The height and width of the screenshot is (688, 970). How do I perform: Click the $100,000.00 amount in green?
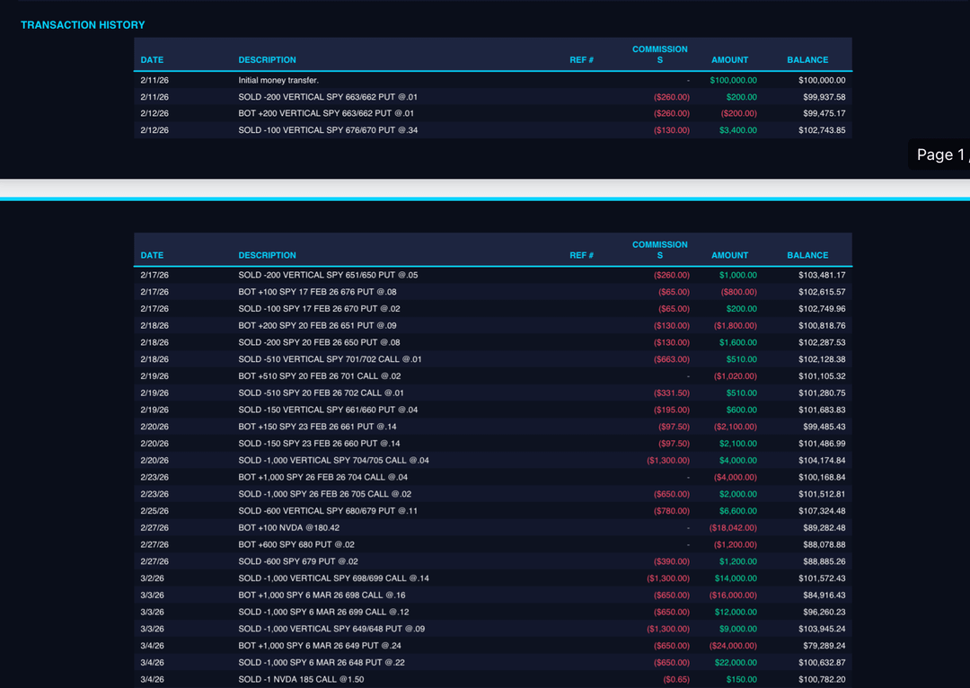(733, 80)
